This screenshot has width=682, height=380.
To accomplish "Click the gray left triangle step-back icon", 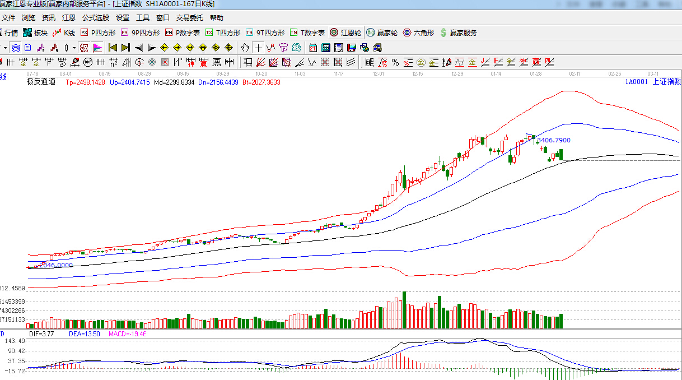I will (x=138, y=48).
